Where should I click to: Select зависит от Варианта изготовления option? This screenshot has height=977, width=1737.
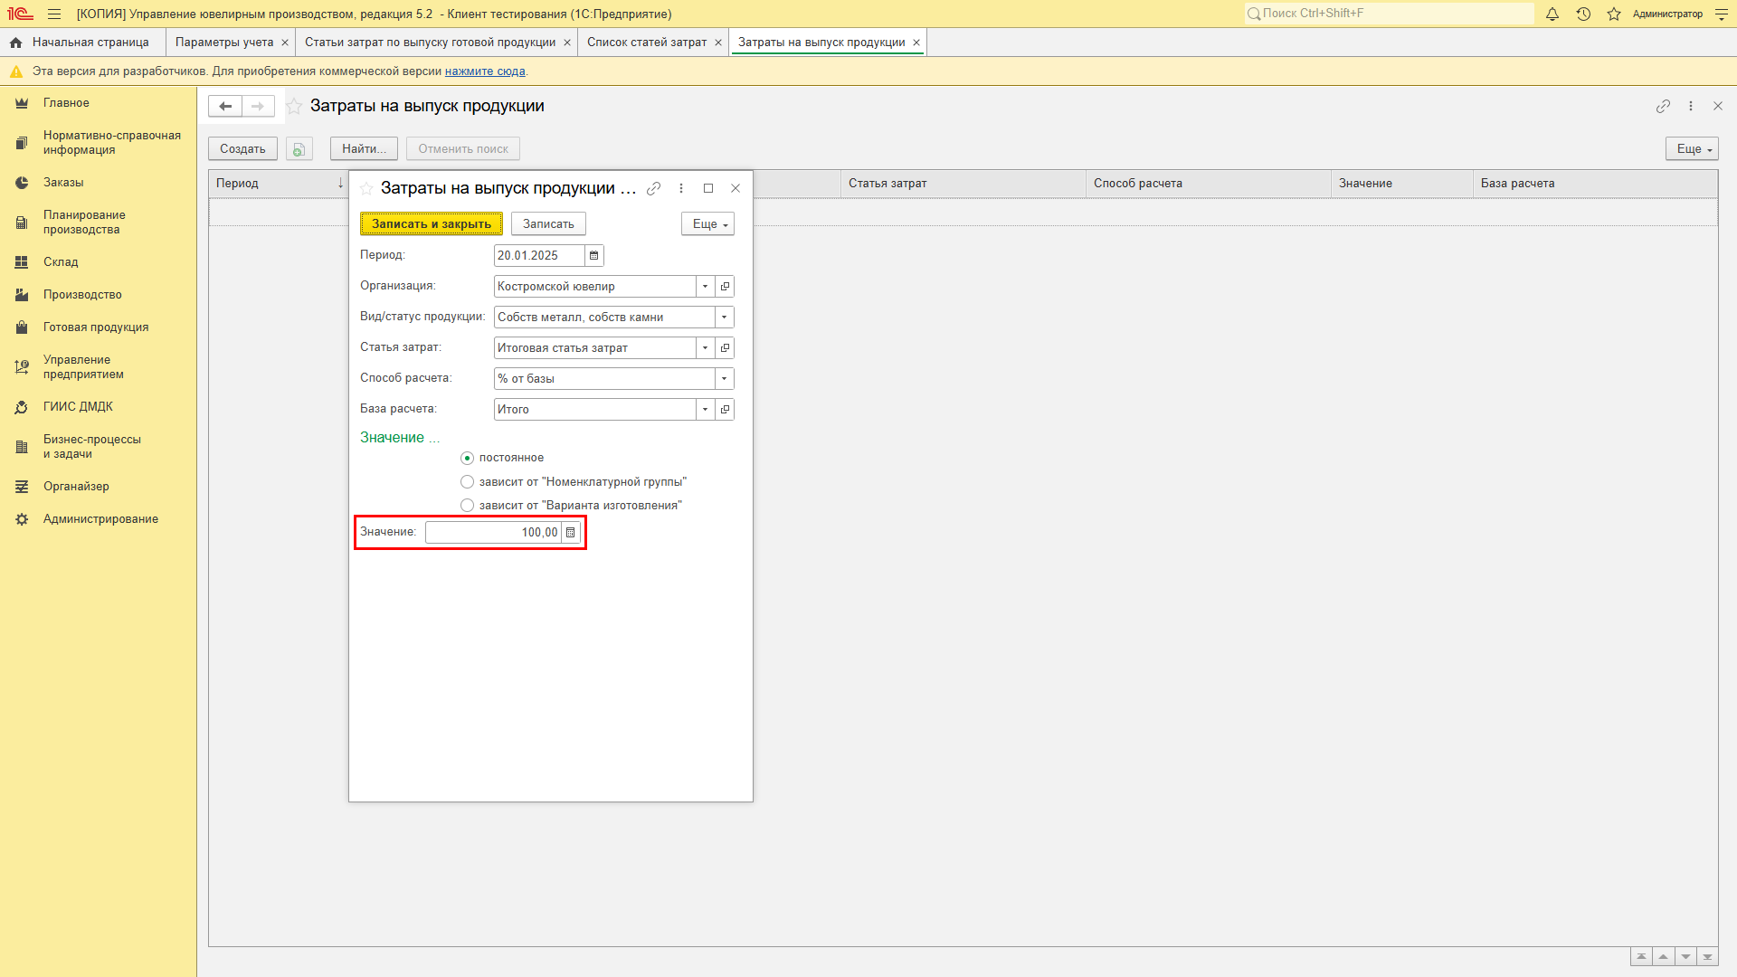(467, 506)
